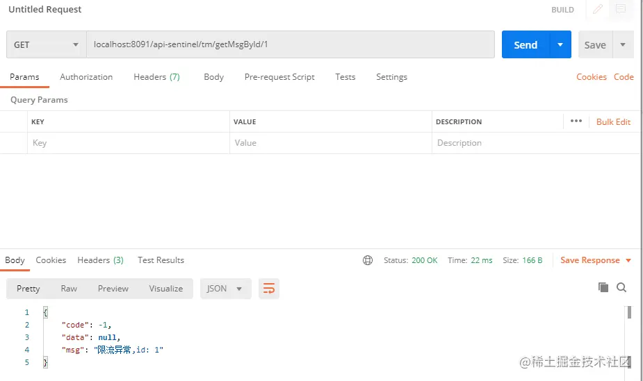The width and height of the screenshot is (643, 381).
Task: Open the Authorization tab
Action: (86, 77)
